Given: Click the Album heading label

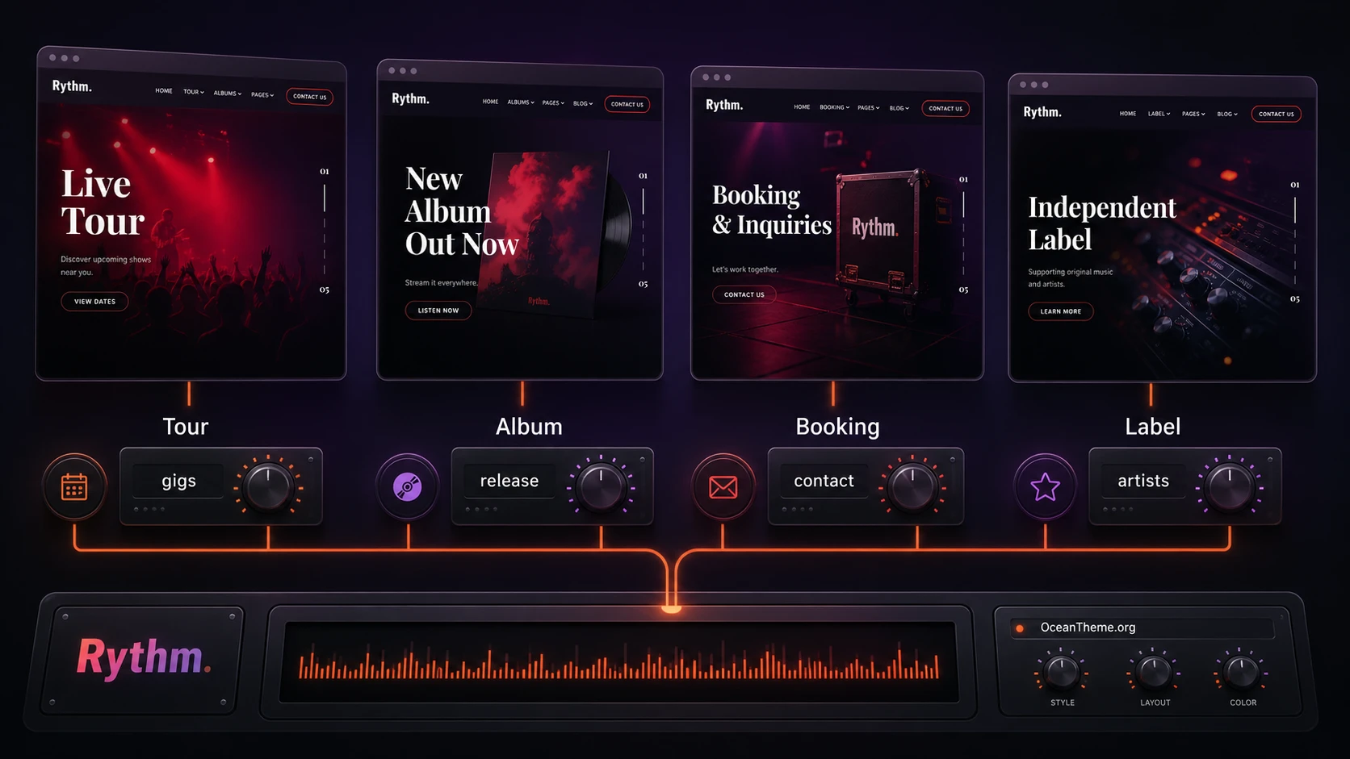Looking at the screenshot, I should 529,427.
